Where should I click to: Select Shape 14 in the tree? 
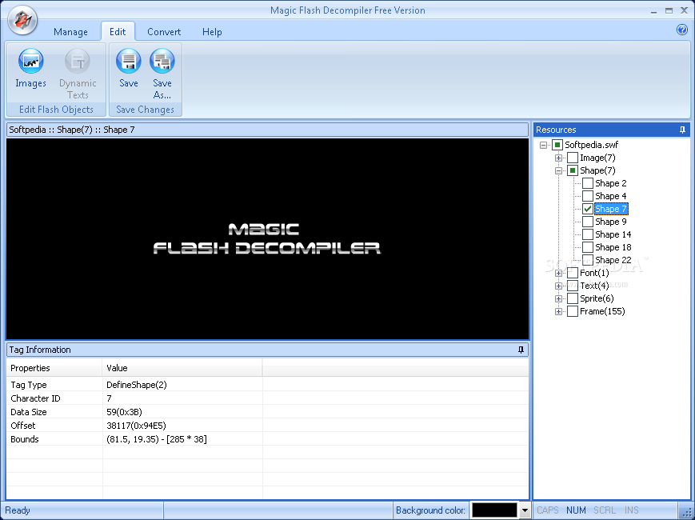tap(613, 234)
